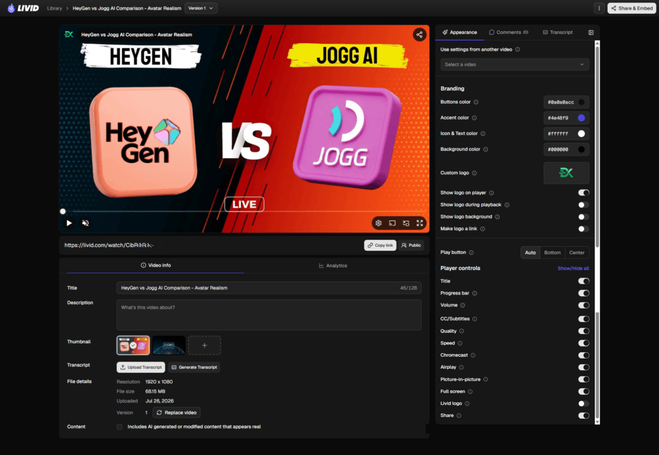The width and height of the screenshot is (659, 455).
Task: Click the picture-in-picture icon in player
Action: (x=406, y=223)
